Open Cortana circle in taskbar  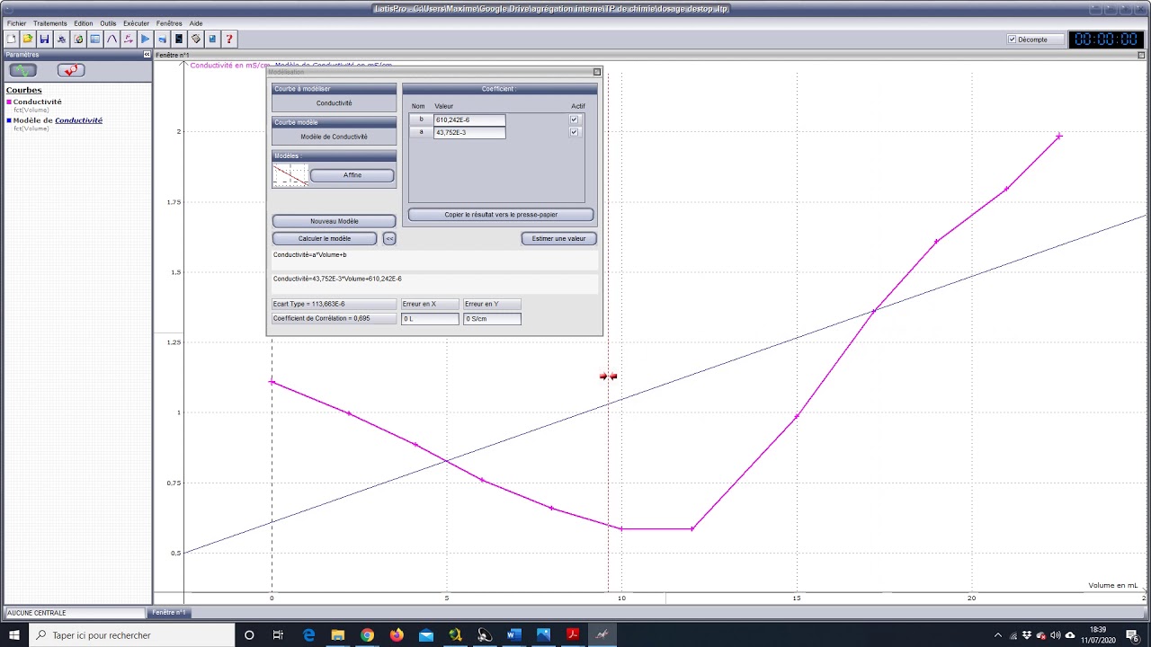tap(249, 635)
